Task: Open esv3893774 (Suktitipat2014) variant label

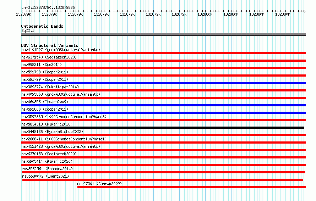Action: (x=50, y=87)
